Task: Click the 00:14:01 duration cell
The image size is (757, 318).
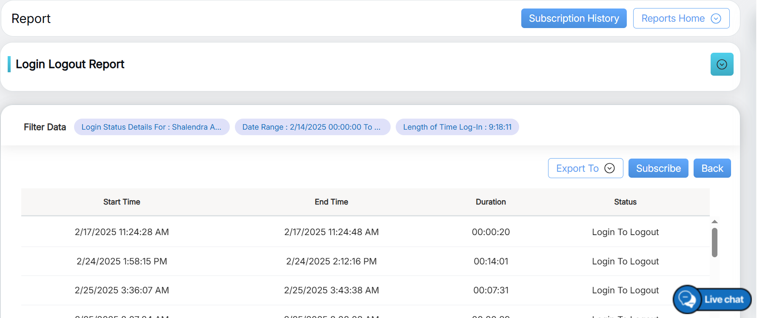Action: click(x=491, y=261)
